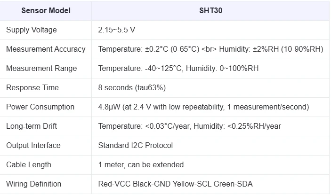
Task: Select the Power Consumption label
Action: coord(40,107)
